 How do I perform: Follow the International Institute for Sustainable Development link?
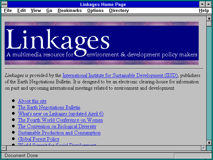(120, 75)
